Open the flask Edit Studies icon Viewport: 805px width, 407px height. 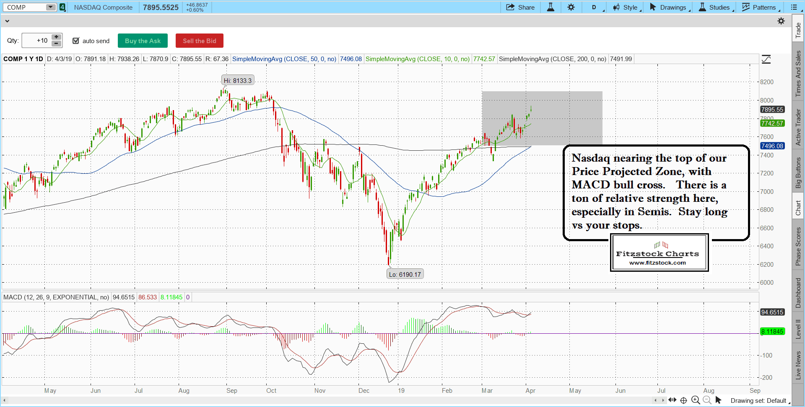click(551, 7)
